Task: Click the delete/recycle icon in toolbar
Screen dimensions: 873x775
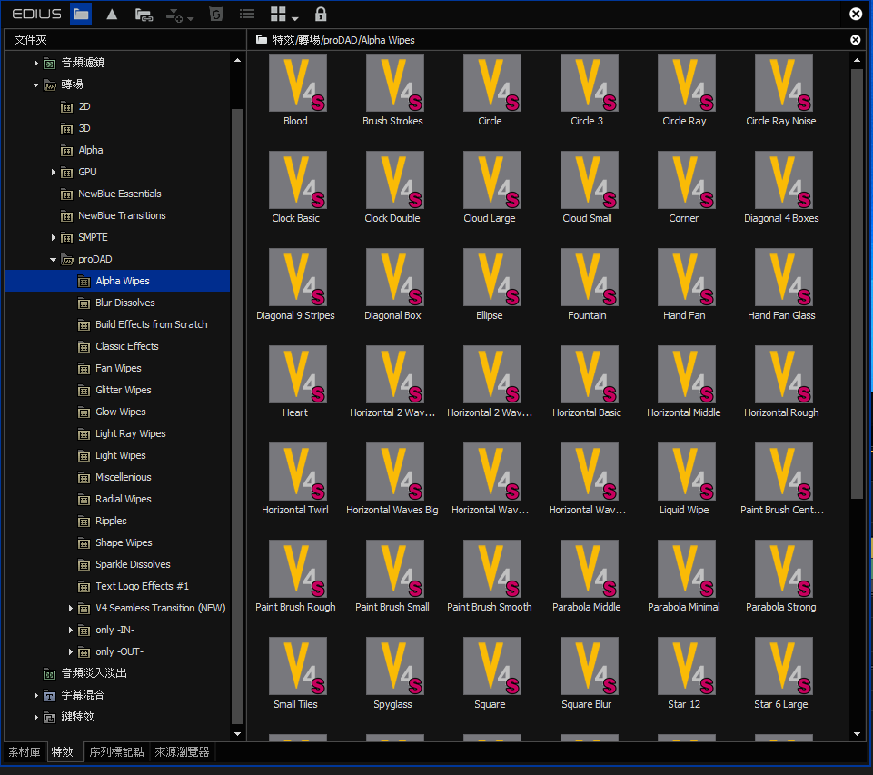Action: point(216,14)
